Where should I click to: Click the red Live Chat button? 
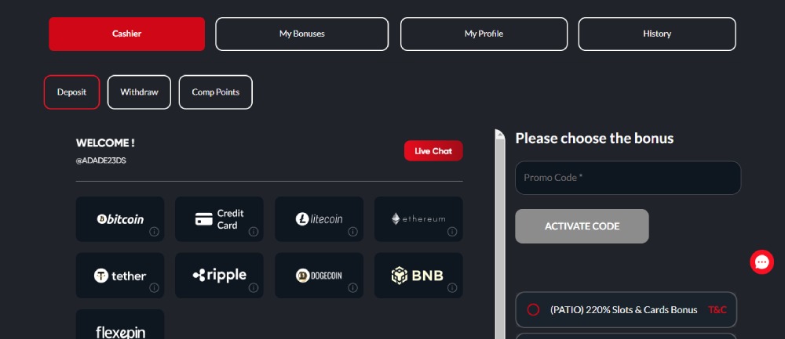click(433, 151)
